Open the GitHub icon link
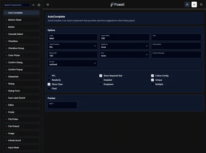Viewport: 206px width, 153px height. pyautogui.click(x=201, y=4)
